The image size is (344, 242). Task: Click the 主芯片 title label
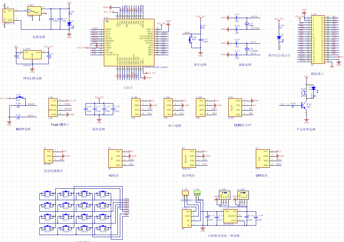coord(128,88)
